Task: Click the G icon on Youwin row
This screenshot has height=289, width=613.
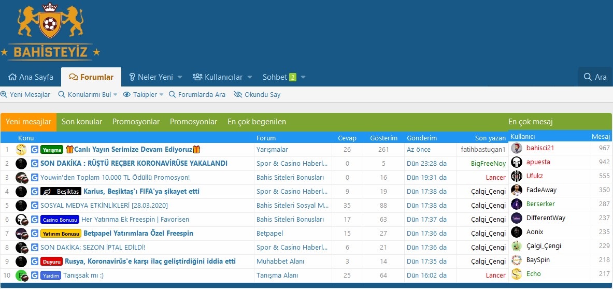Action: click(x=34, y=177)
